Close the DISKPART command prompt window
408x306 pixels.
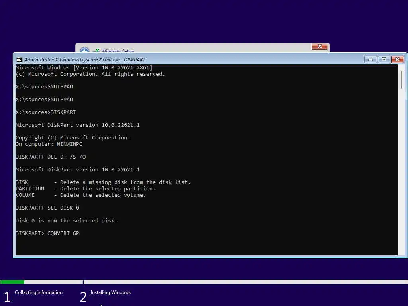coord(398,60)
